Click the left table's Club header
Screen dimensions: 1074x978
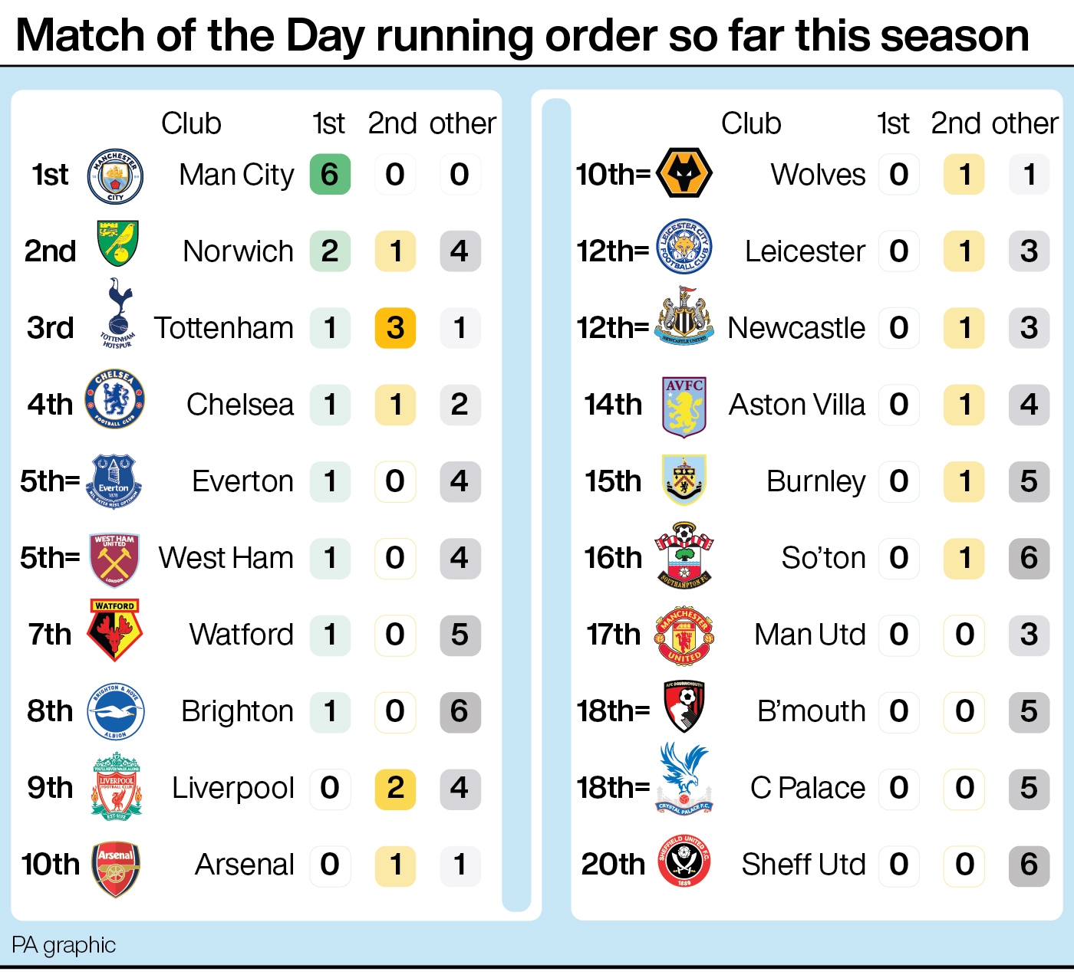(191, 123)
